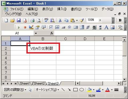Screen dimensions: 128x99
Task: Open a file with the Open folder icon
Action: click(13, 20)
